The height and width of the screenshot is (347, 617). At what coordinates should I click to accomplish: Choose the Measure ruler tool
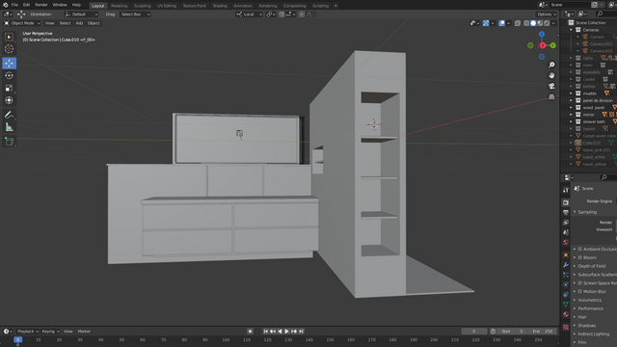point(9,127)
